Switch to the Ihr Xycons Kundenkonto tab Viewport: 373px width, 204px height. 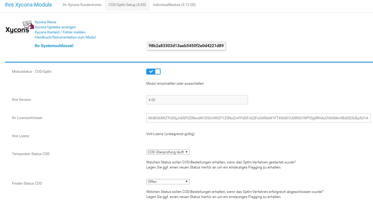point(82,5)
